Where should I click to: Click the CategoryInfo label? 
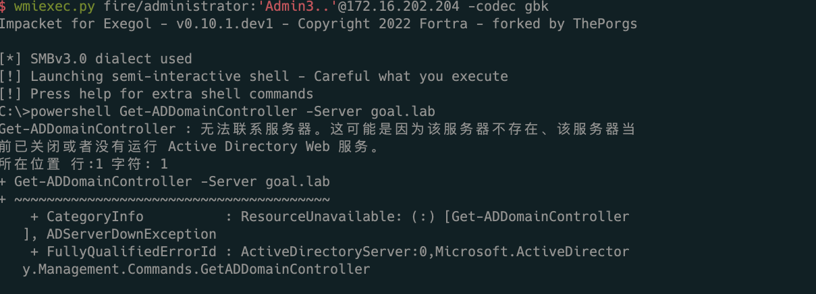pyautogui.click(x=94, y=216)
